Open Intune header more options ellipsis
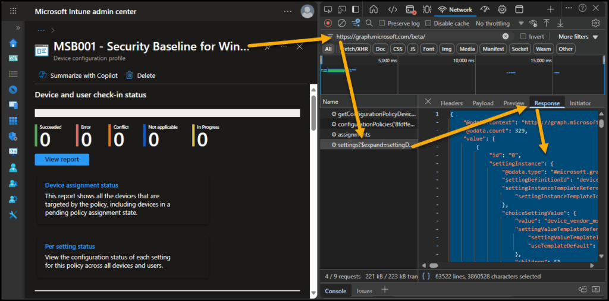 click(x=288, y=11)
